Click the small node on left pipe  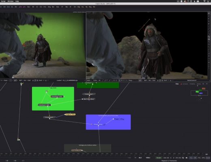[x=18, y=140]
